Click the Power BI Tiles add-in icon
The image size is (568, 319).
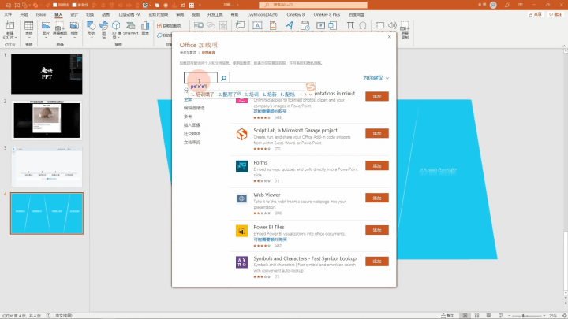(241, 231)
